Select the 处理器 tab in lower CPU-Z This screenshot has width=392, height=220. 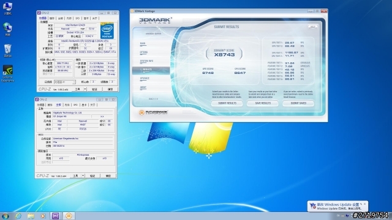click(x=41, y=105)
